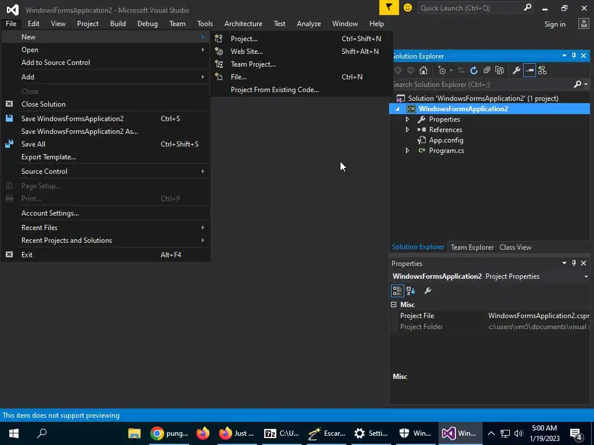Open Recent Projects and Solutions submenu
This screenshot has height=445, width=594.
coord(106,240)
